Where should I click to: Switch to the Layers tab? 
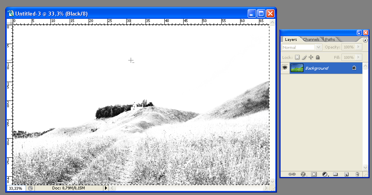coord(291,39)
